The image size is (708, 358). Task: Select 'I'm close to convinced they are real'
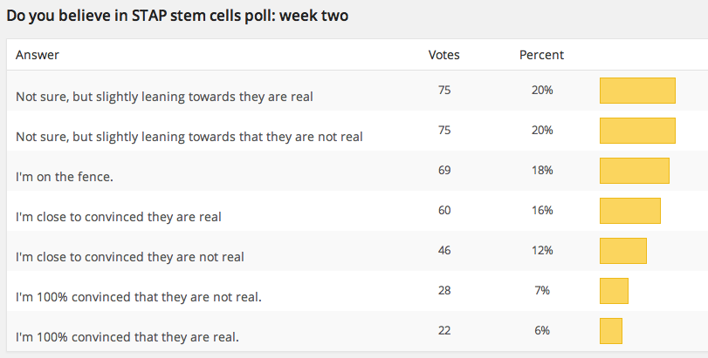click(119, 217)
